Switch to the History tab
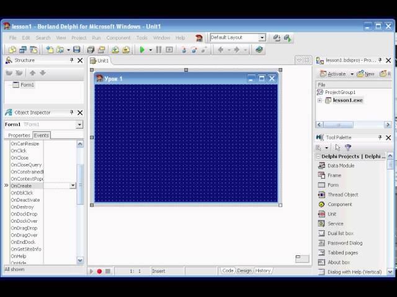 click(x=263, y=271)
